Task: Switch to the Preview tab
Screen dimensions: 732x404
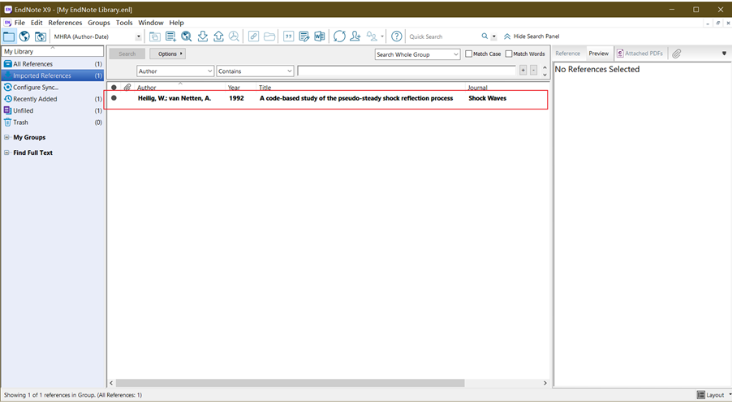Action: pyautogui.click(x=598, y=54)
